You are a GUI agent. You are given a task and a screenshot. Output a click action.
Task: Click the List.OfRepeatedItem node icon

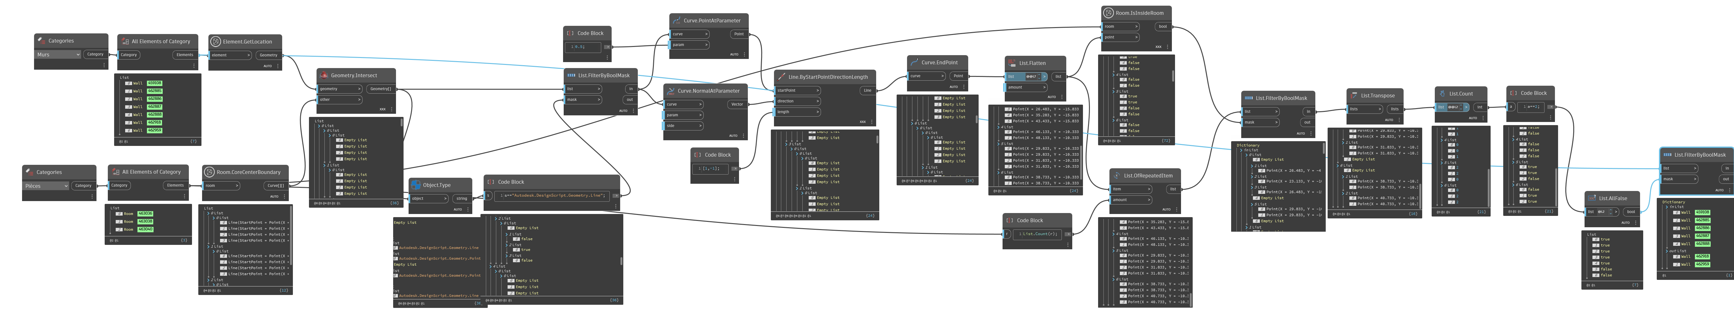(x=1117, y=176)
